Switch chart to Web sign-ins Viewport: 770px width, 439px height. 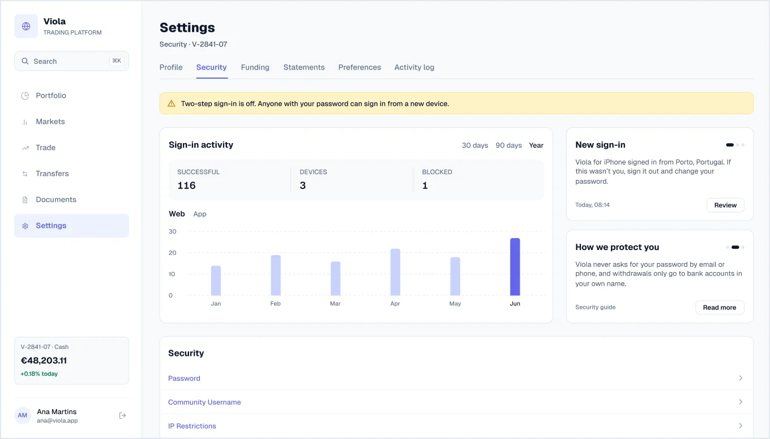(177, 214)
